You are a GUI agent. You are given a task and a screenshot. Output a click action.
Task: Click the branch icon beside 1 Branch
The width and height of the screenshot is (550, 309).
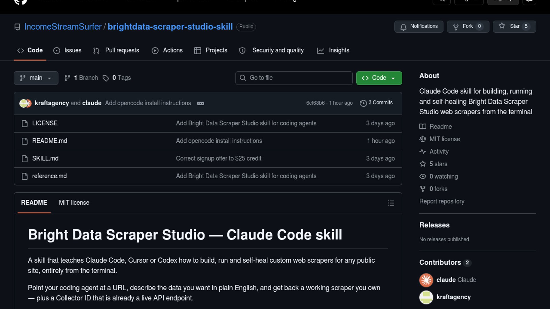pos(68,78)
